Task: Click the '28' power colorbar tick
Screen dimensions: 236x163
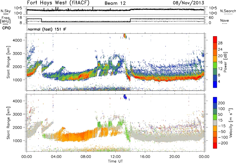Action: pyautogui.click(x=220, y=43)
